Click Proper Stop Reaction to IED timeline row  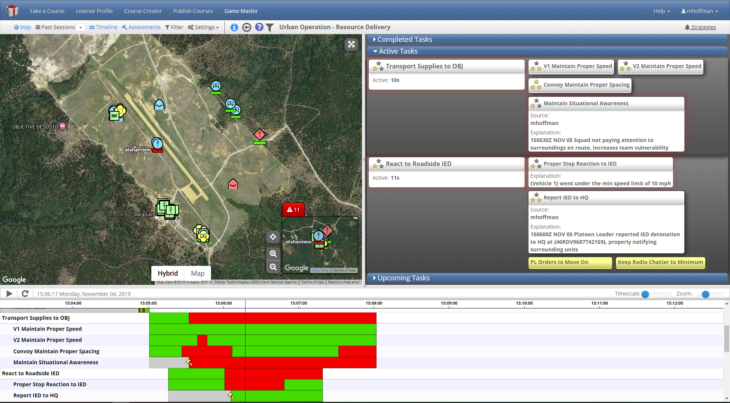coord(361,384)
